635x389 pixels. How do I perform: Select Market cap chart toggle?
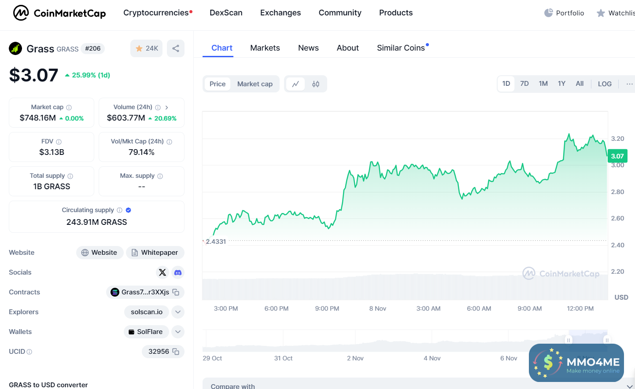(x=255, y=84)
